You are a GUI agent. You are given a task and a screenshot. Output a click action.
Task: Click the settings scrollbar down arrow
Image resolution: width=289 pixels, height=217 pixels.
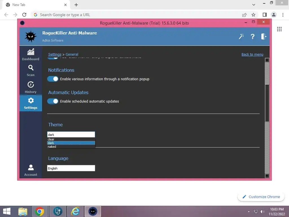[x=267, y=176]
